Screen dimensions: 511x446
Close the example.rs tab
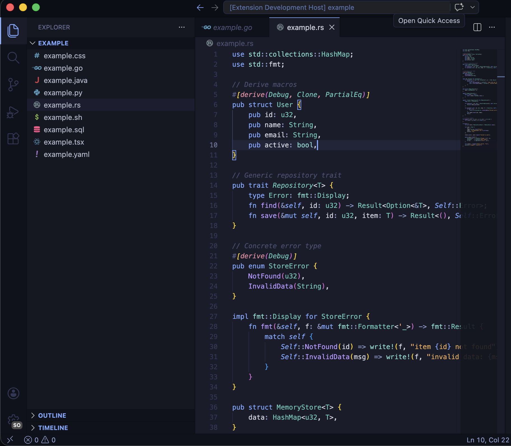pos(332,27)
